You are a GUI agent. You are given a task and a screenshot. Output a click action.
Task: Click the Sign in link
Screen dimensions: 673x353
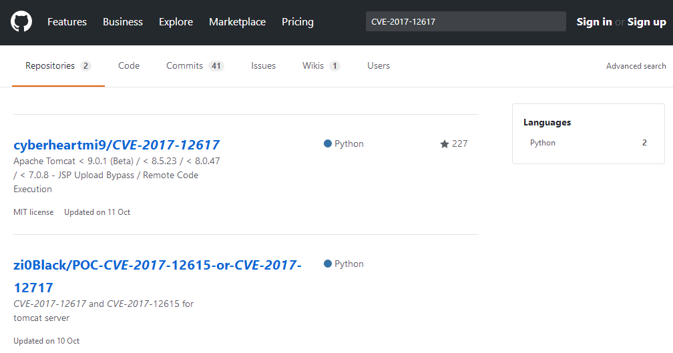(594, 22)
